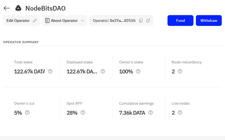Screen dimensions: 225x140
Task: Show help for Deployed stake
Action: (103, 71)
